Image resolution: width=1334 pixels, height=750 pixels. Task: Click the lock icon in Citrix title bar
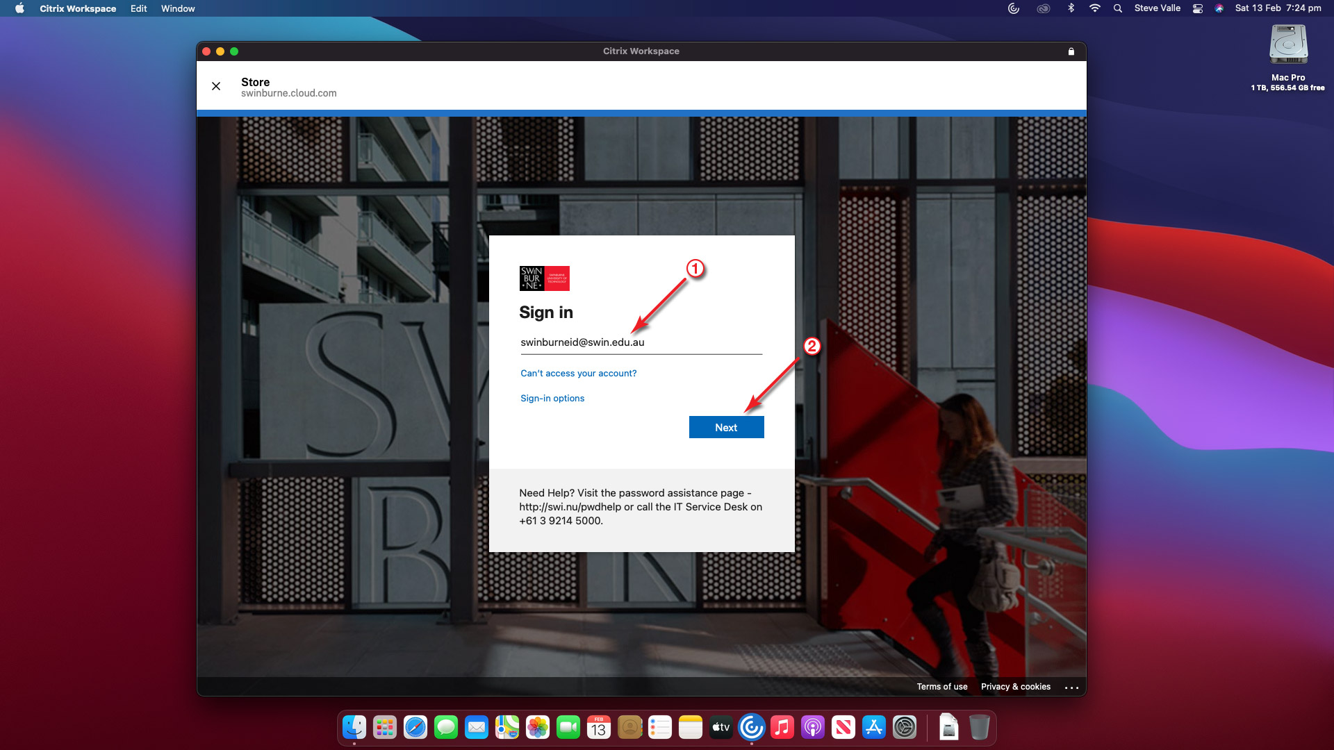[x=1071, y=51]
